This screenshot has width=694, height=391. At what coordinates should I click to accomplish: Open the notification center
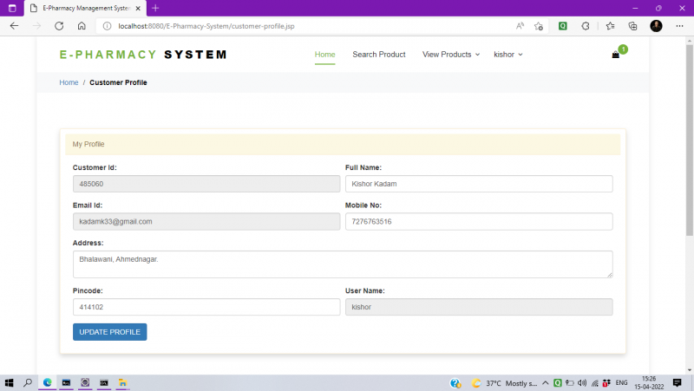677,383
